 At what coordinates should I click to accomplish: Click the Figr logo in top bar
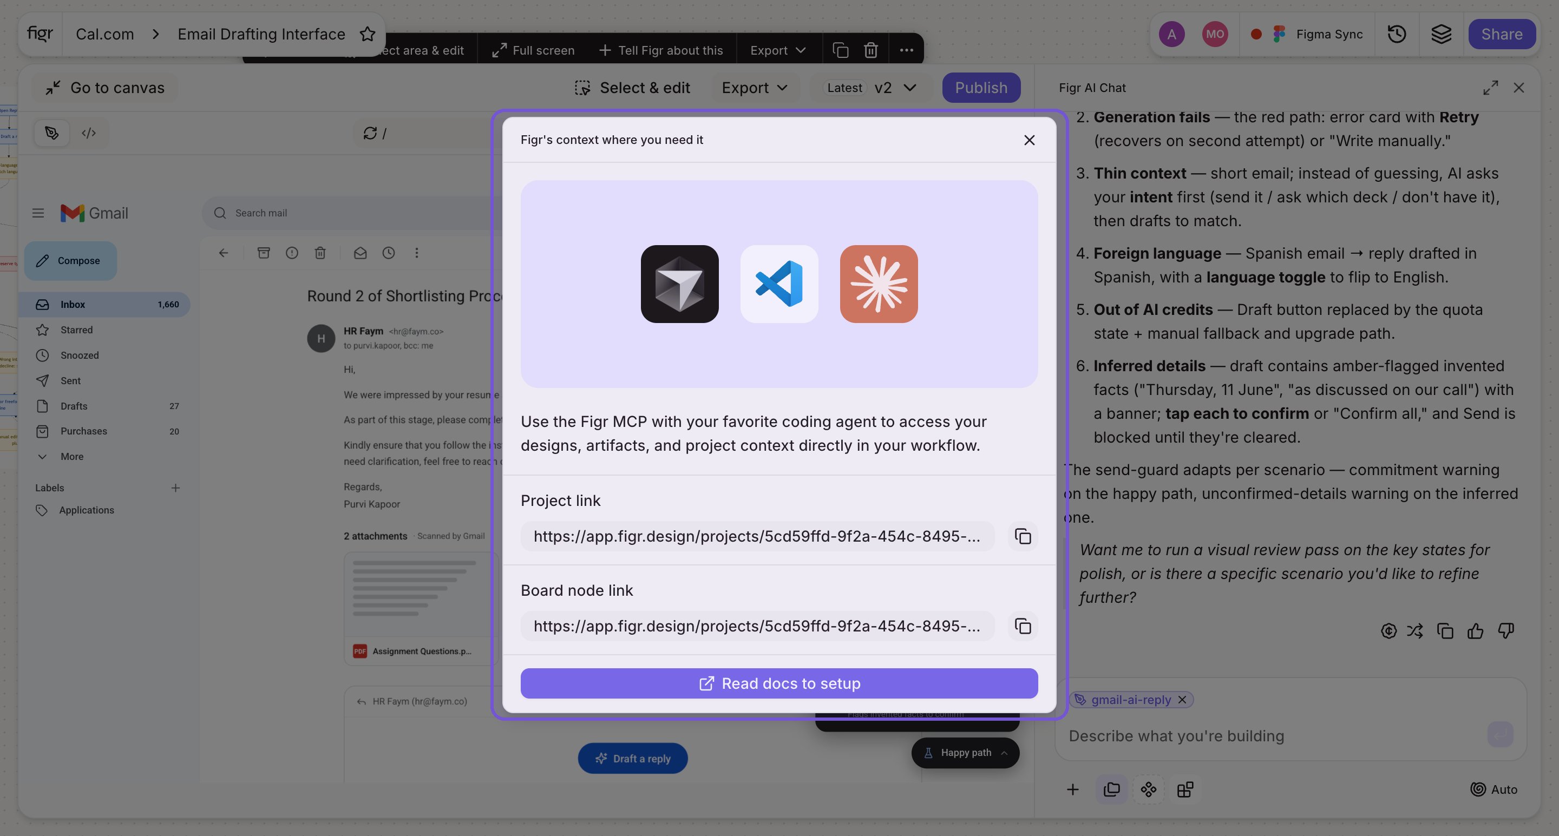40,34
